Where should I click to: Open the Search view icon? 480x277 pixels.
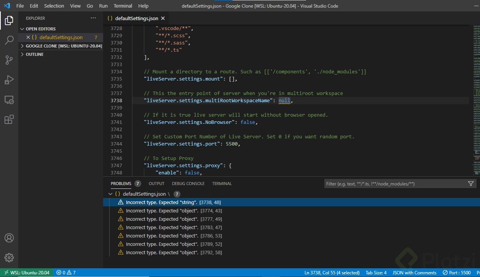[9, 40]
